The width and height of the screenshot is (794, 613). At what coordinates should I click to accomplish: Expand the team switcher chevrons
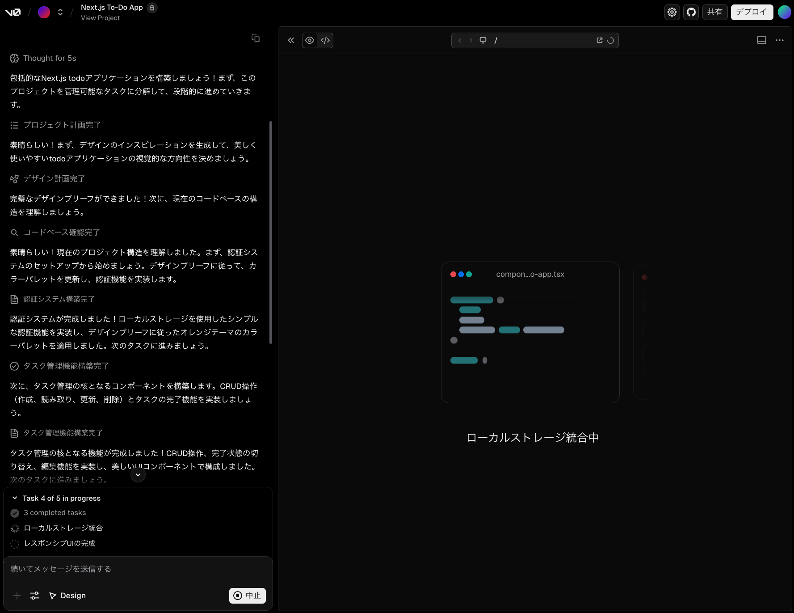60,12
